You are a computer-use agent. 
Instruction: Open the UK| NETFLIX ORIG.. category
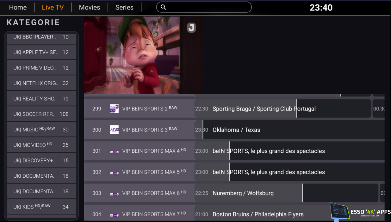(41, 83)
